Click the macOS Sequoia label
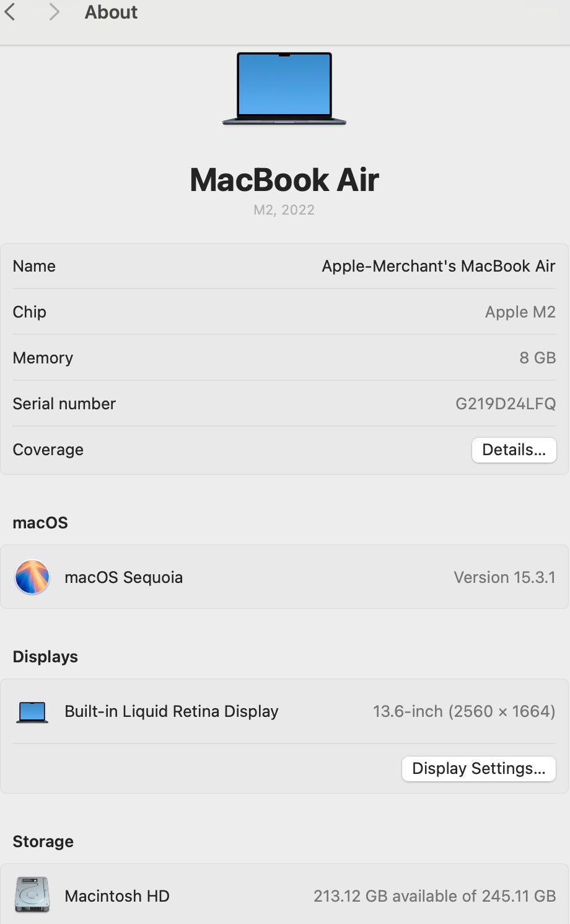The image size is (570, 924). pyautogui.click(x=124, y=577)
